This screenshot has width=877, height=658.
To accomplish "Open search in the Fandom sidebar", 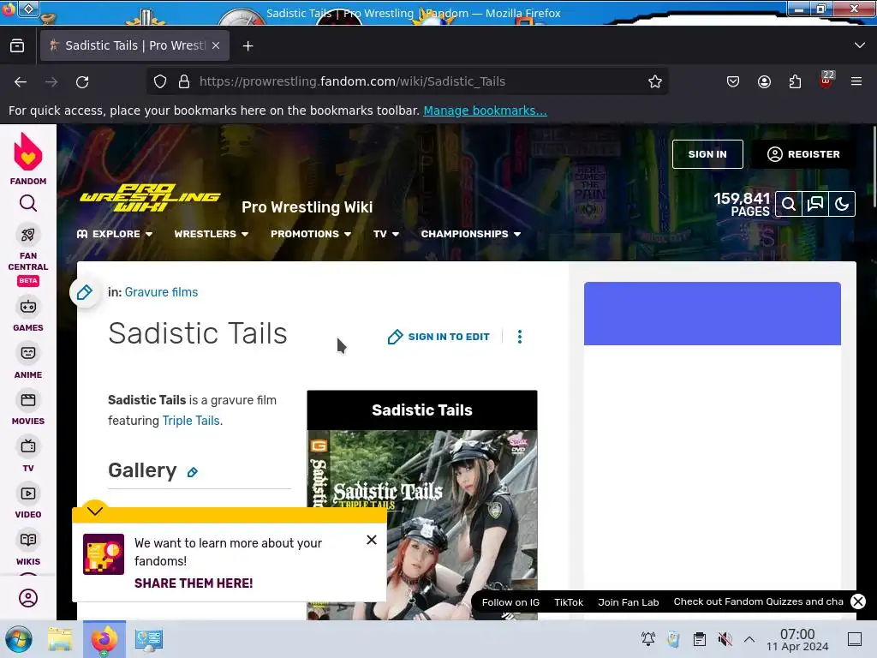I will point(28,203).
